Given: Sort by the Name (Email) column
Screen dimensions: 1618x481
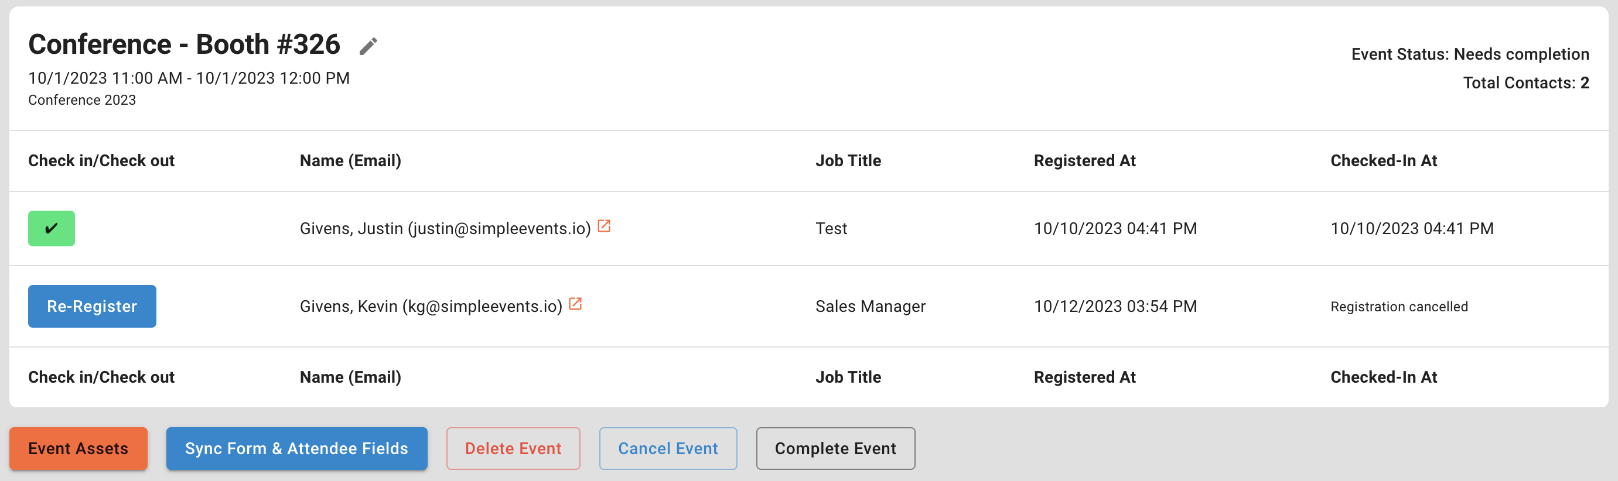Looking at the screenshot, I should pos(350,160).
